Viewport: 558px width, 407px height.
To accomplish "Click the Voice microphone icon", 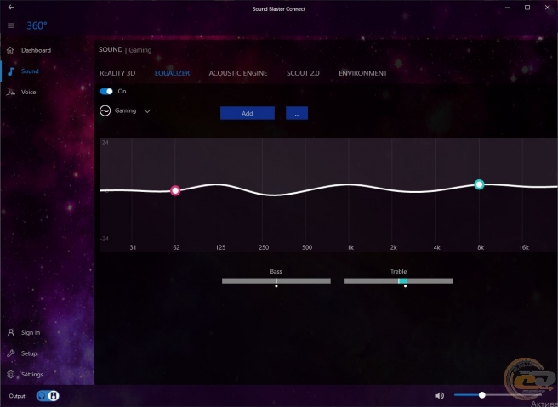I will click(x=11, y=92).
